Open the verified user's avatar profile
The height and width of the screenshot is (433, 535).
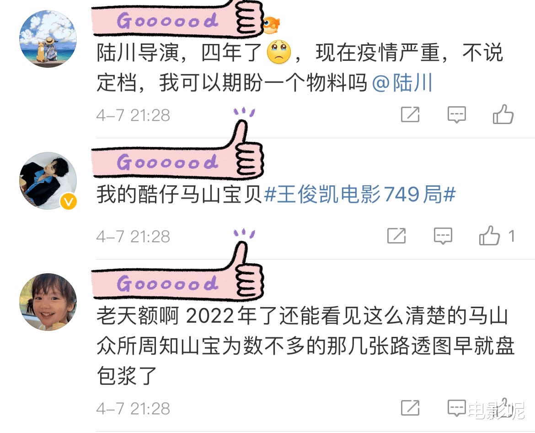pyautogui.click(x=48, y=181)
